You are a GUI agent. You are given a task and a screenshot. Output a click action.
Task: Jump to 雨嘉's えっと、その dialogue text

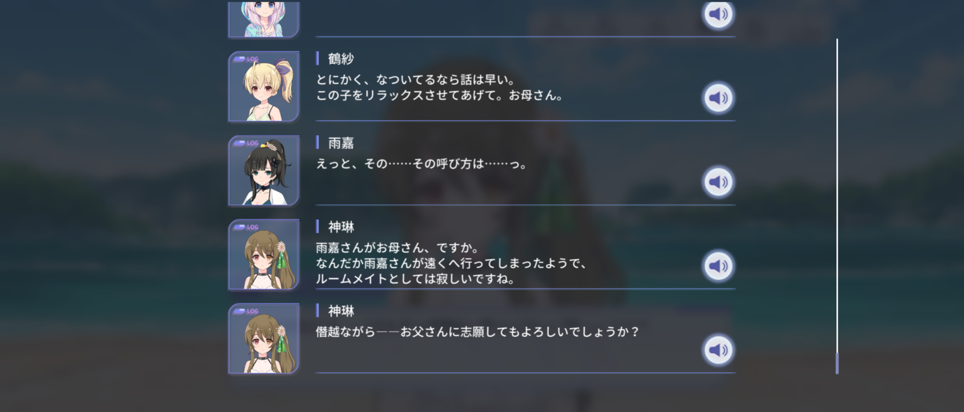pyautogui.click(x=421, y=164)
